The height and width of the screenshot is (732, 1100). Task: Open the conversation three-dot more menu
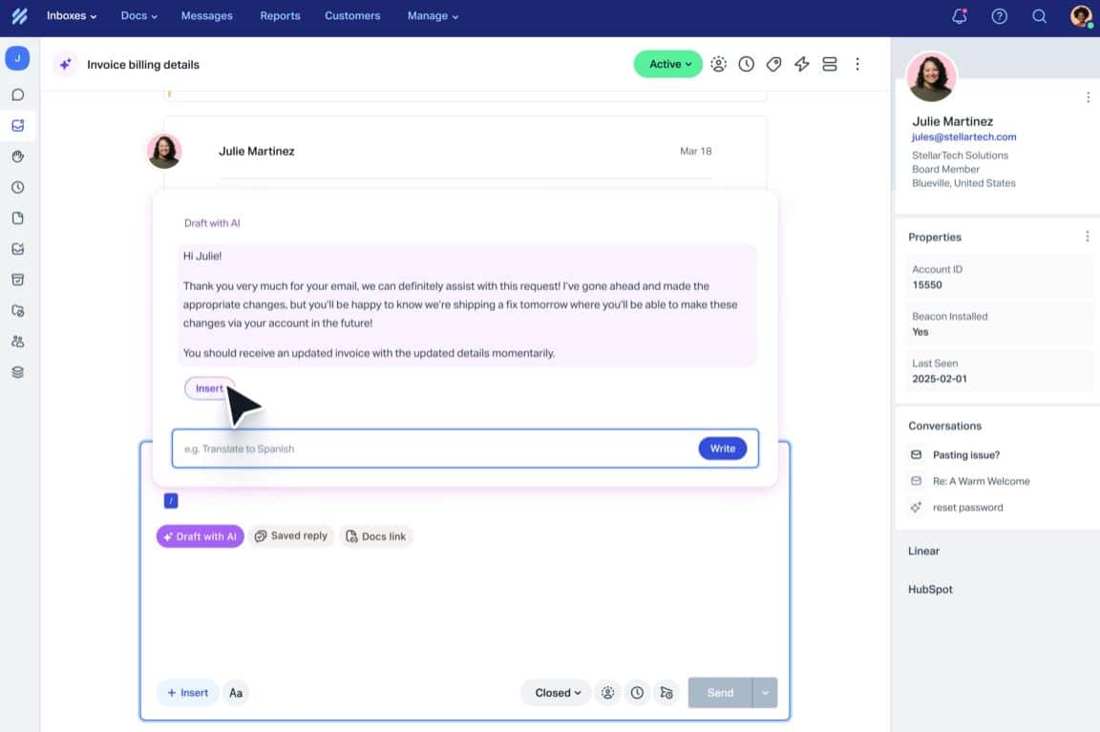pos(857,64)
